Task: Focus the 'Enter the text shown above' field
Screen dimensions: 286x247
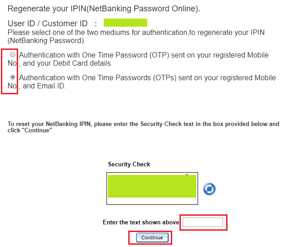Action: click(203, 222)
